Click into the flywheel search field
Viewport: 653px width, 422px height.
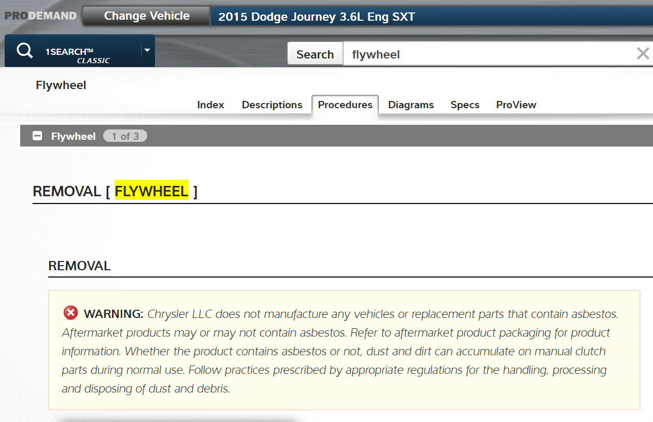[488, 54]
